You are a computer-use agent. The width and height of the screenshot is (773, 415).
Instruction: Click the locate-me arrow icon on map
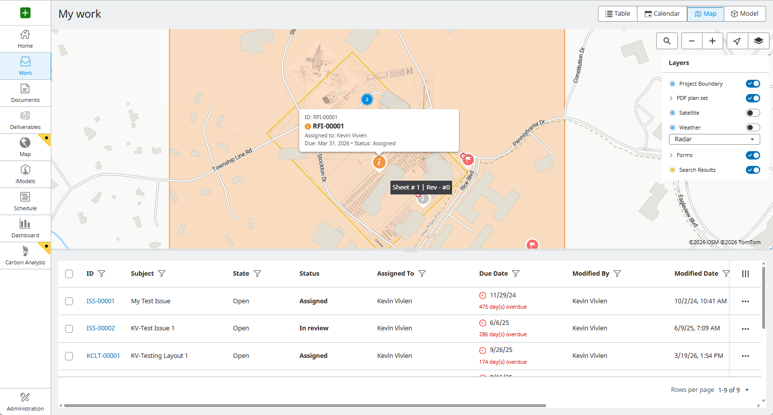737,41
